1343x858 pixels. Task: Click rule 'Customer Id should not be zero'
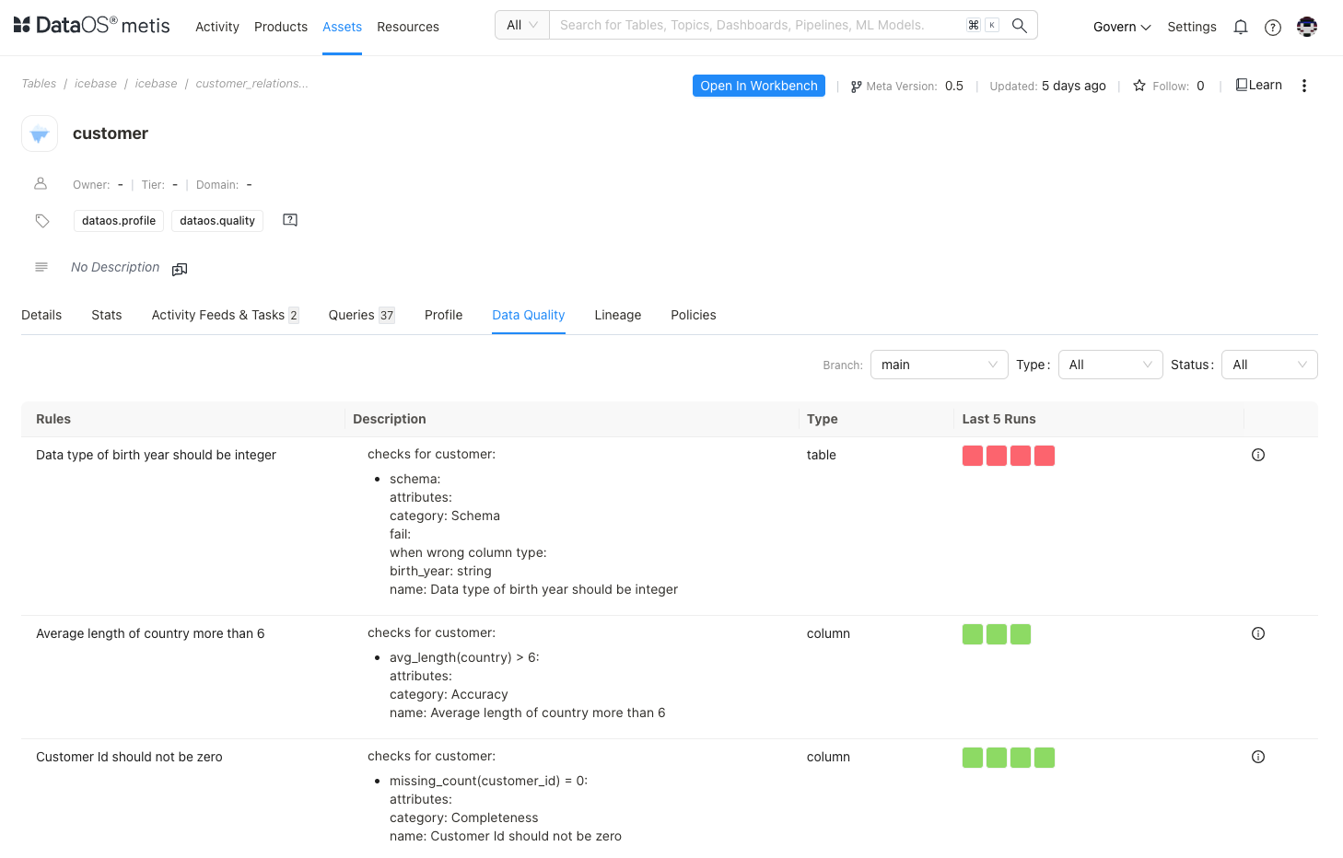pyautogui.click(x=129, y=757)
